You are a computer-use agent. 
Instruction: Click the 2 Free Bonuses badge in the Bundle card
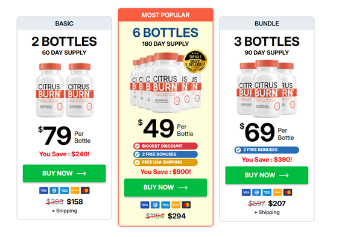click(267, 150)
